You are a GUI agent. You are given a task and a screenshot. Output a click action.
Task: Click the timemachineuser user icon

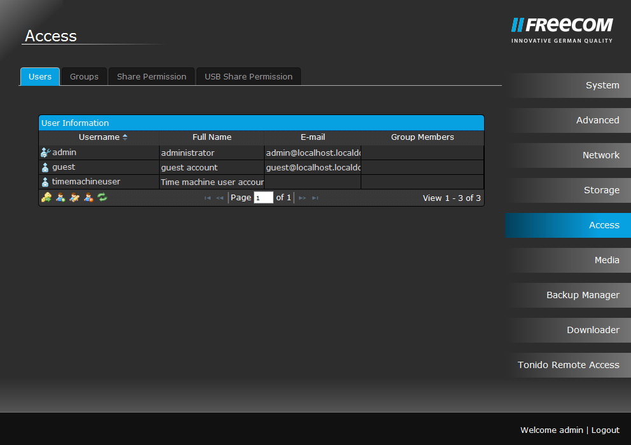click(45, 182)
